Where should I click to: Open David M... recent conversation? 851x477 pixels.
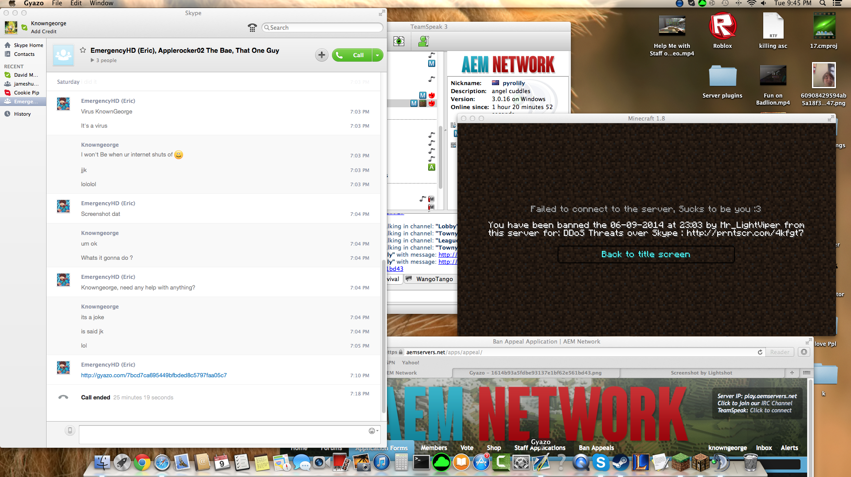coord(21,75)
